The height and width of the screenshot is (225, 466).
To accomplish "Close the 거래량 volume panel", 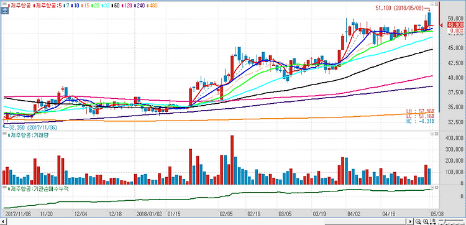I will click(436, 134).
